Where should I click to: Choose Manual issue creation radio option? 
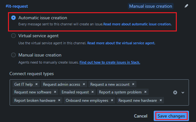(13, 55)
